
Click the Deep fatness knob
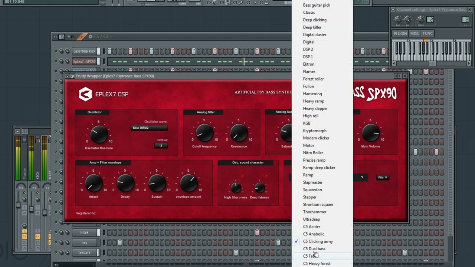tap(259, 188)
